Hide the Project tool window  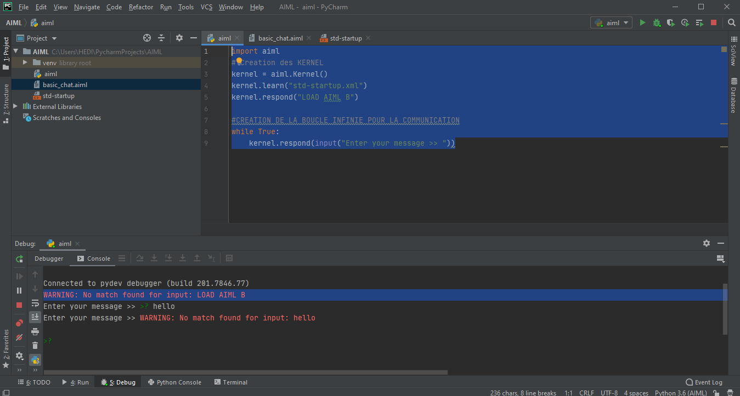click(x=193, y=38)
